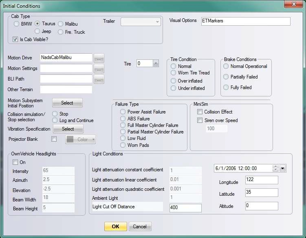Turn on OwnVehicle Headlights
The image size is (306, 238).
click(x=15, y=162)
